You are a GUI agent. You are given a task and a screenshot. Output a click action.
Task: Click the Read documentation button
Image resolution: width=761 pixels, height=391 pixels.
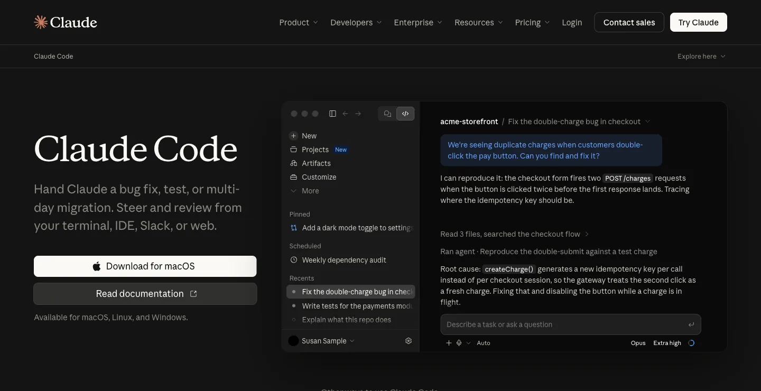click(x=145, y=294)
